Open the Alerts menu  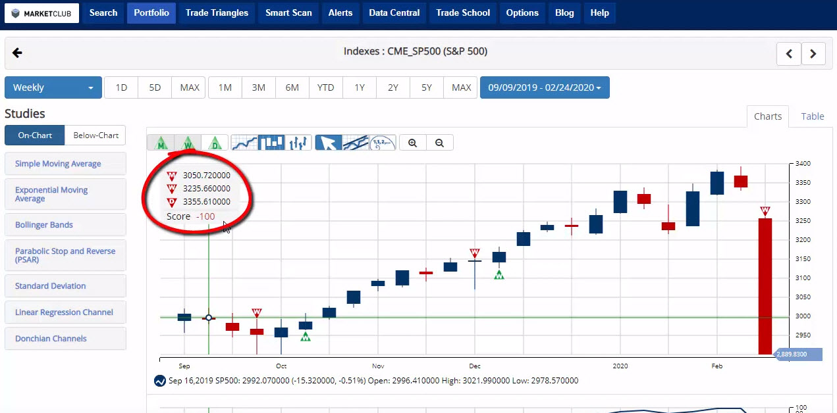coord(340,13)
